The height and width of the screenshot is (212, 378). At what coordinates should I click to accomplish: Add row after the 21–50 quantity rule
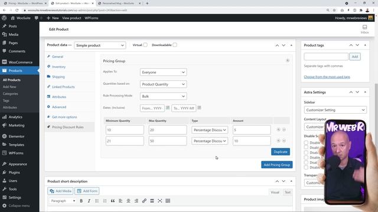pyautogui.click(x=278, y=141)
